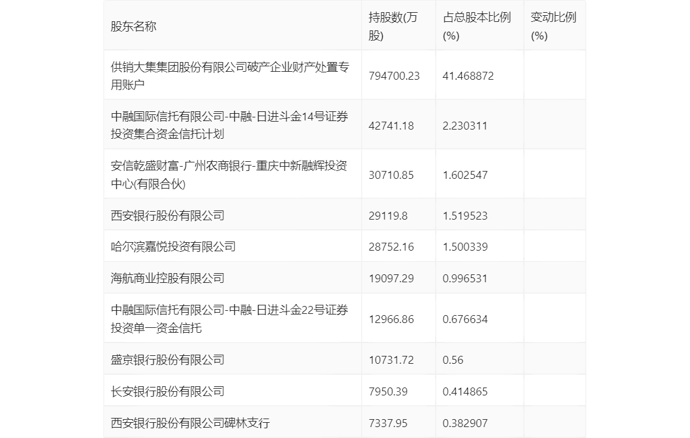Image resolution: width=690 pixels, height=438 pixels.
Task: Select the percentage 0.996531
Action: click(x=465, y=279)
